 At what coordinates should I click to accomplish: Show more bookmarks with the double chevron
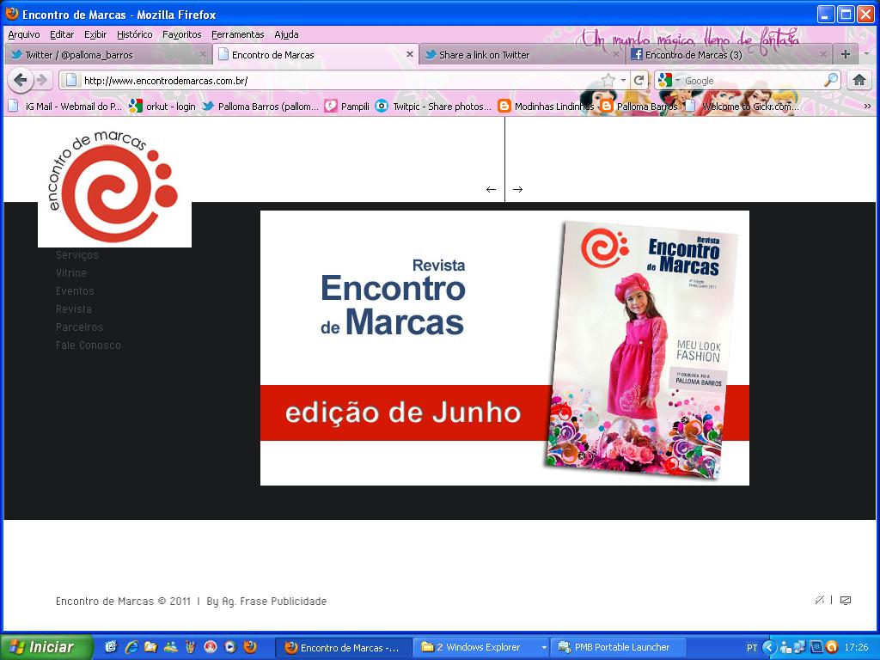click(867, 106)
